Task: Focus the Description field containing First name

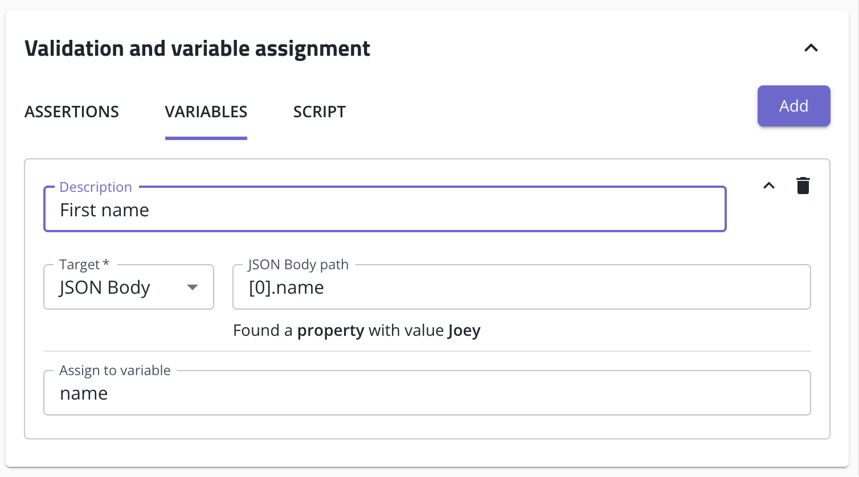Action: coord(385,209)
